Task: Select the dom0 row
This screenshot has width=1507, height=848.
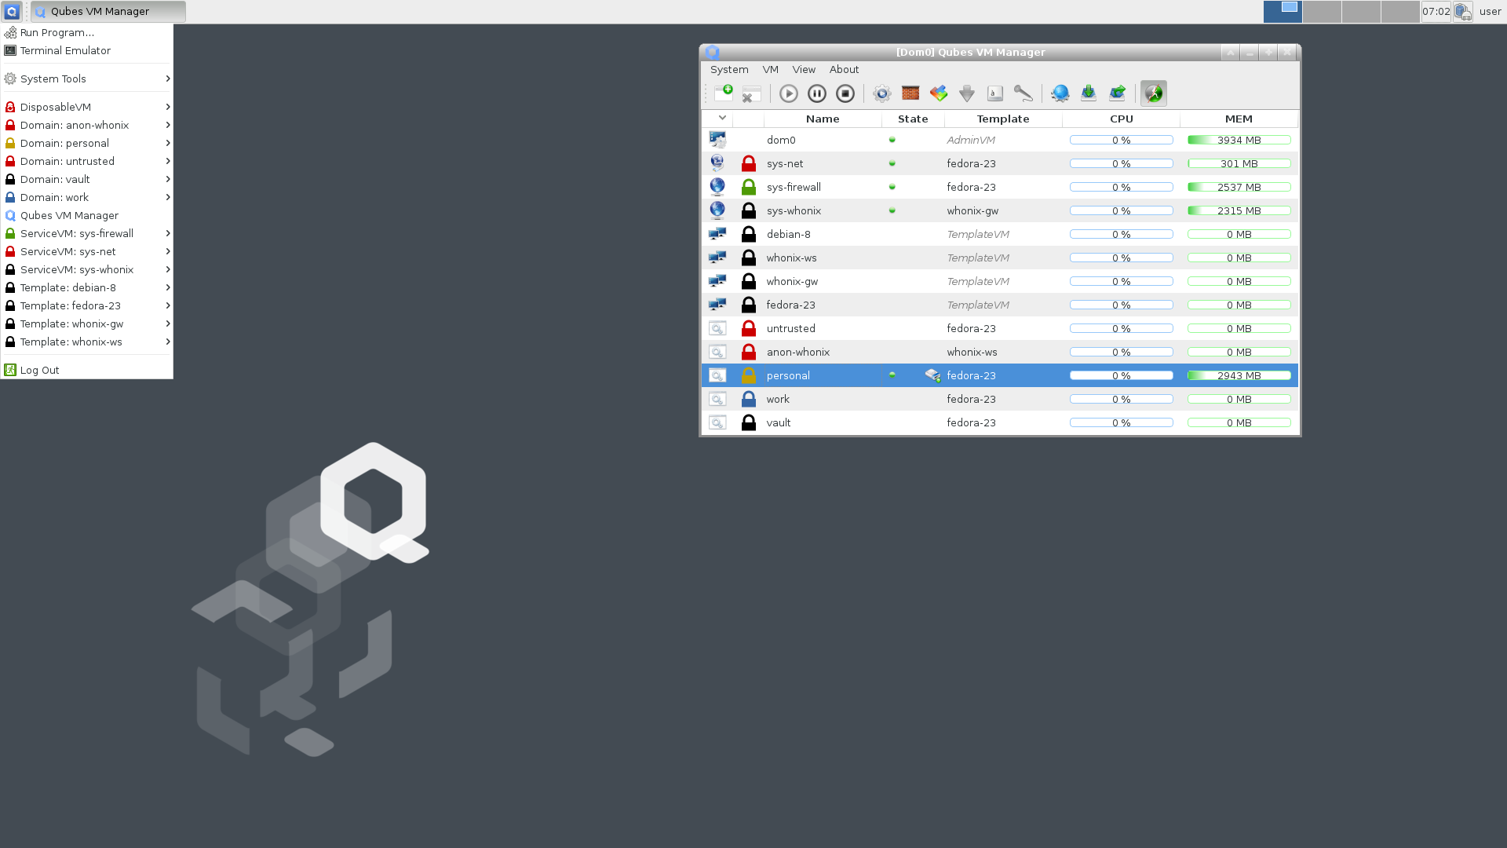Action: pos(1000,140)
